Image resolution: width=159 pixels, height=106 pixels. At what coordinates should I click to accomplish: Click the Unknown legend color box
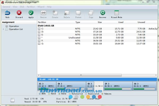pos(102,94)
